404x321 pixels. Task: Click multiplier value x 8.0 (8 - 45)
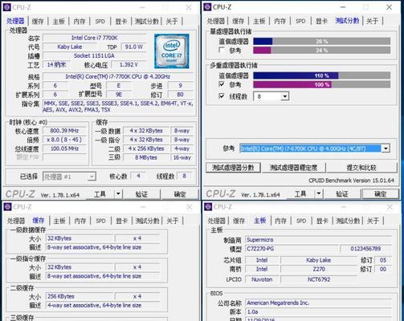(64, 140)
